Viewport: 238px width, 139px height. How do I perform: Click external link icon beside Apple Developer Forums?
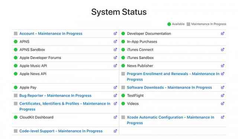pyautogui.click(x=115, y=58)
